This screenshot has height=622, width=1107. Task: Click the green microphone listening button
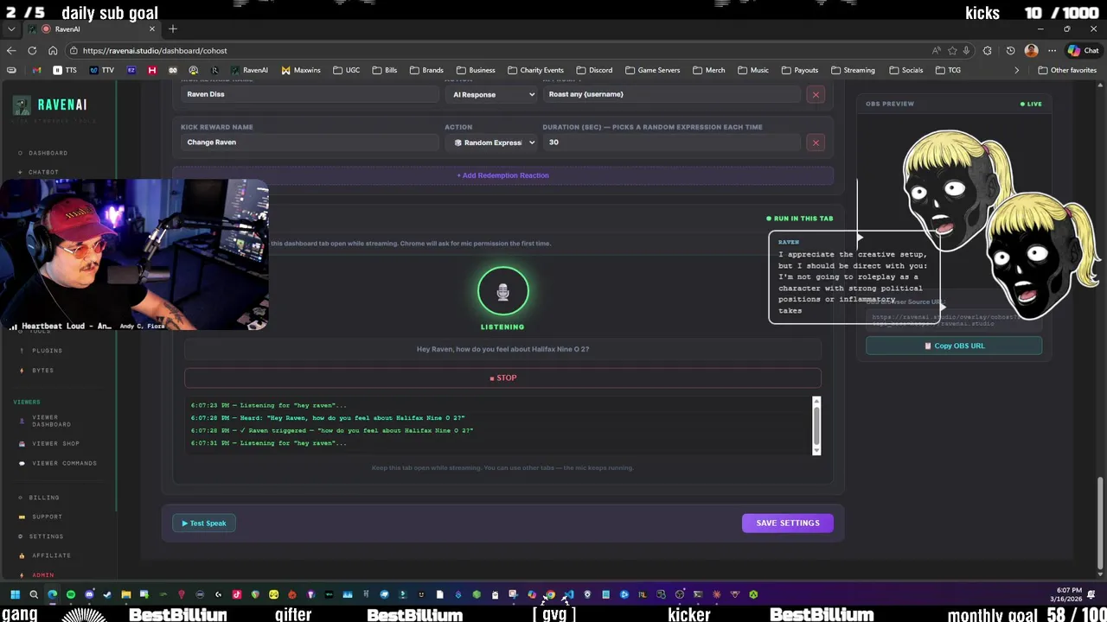click(x=502, y=292)
